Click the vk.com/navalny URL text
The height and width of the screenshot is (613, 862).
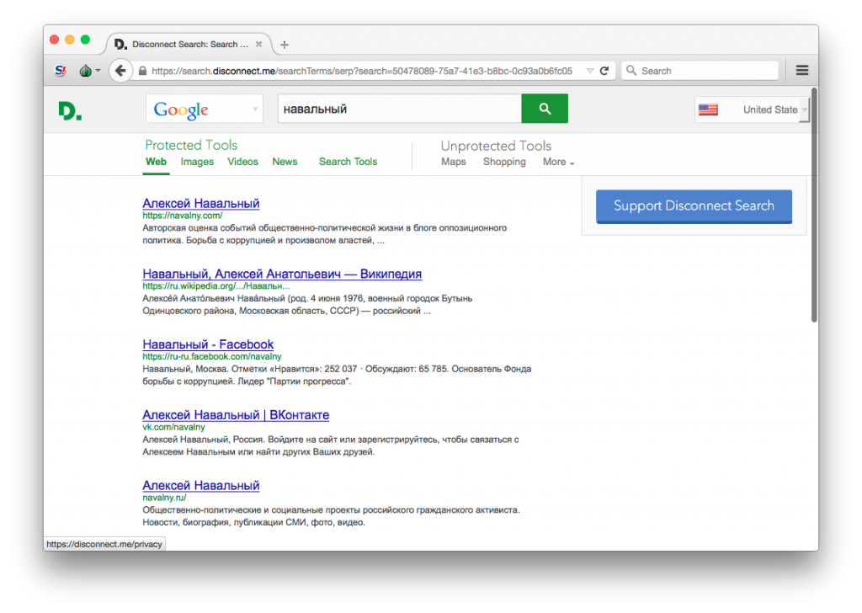click(x=173, y=427)
